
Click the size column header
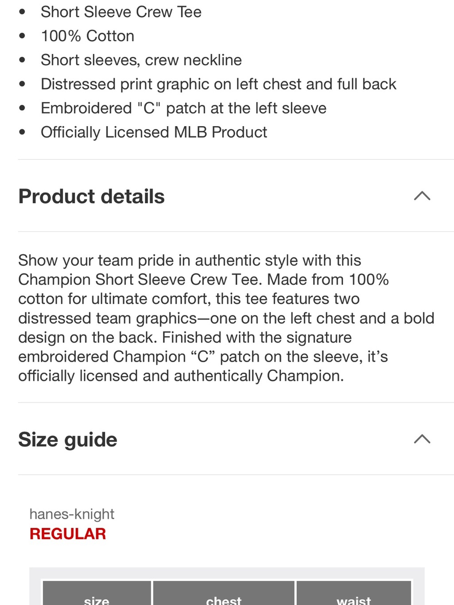coord(97,595)
